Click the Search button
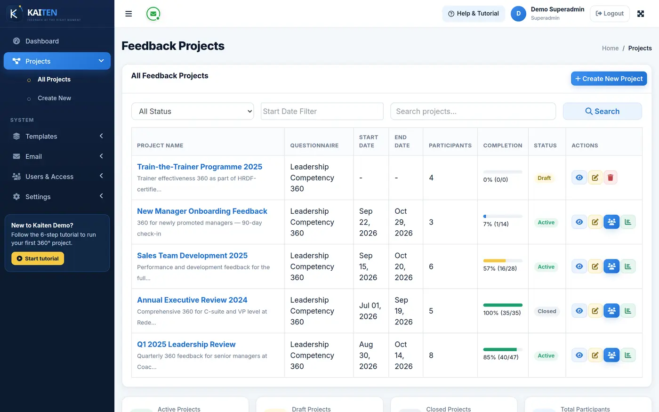This screenshot has height=412, width=659. point(602,111)
